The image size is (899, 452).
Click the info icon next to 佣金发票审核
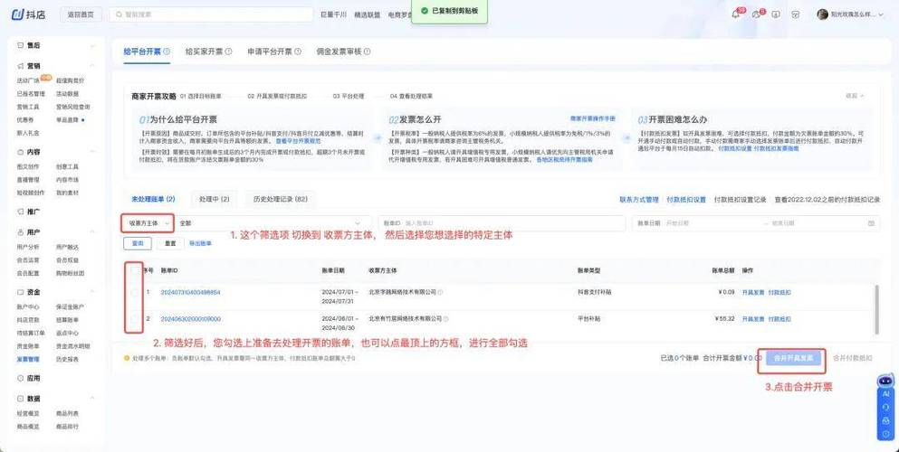[367, 52]
